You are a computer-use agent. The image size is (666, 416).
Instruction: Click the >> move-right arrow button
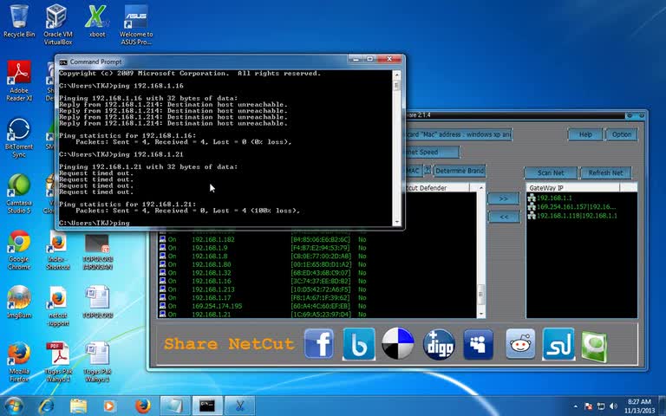tap(503, 198)
